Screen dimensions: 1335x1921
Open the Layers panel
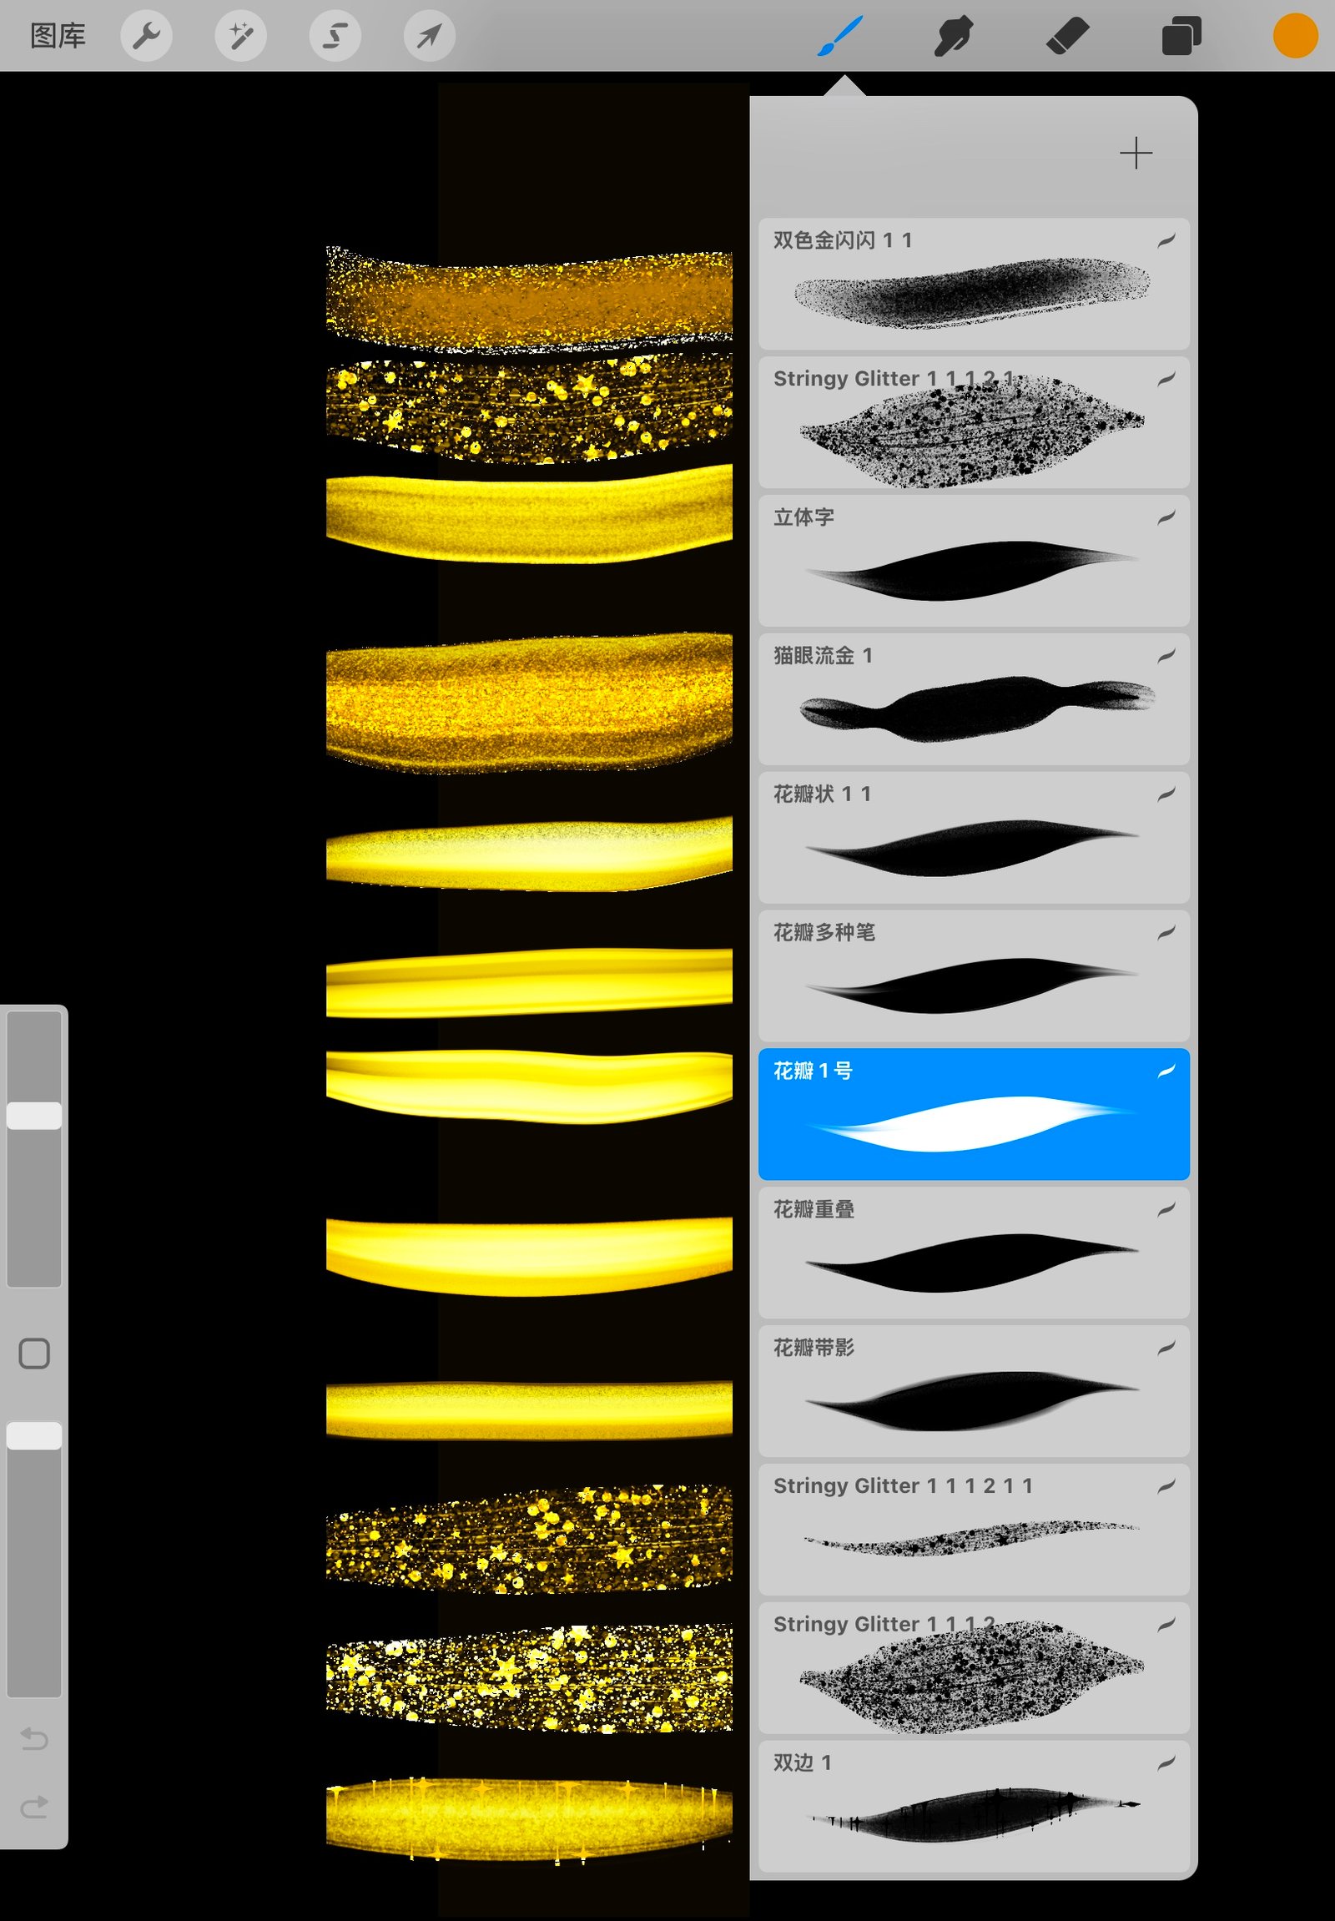[1181, 36]
